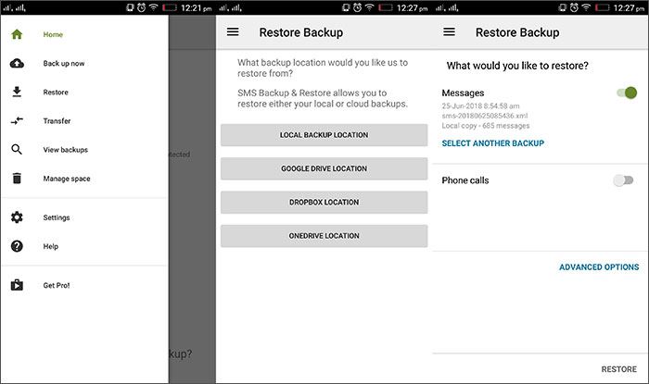The width and height of the screenshot is (649, 384).
Task: Tap the battery icon beside 12:21 pm
Action: [170, 7]
